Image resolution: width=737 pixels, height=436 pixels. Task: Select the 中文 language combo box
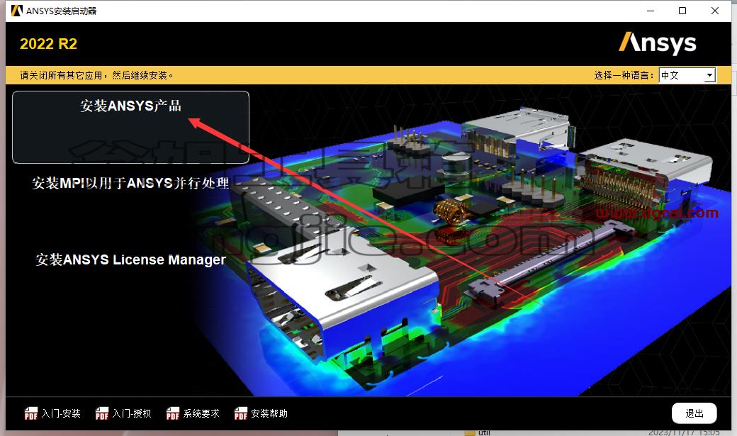pyautogui.click(x=687, y=75)
